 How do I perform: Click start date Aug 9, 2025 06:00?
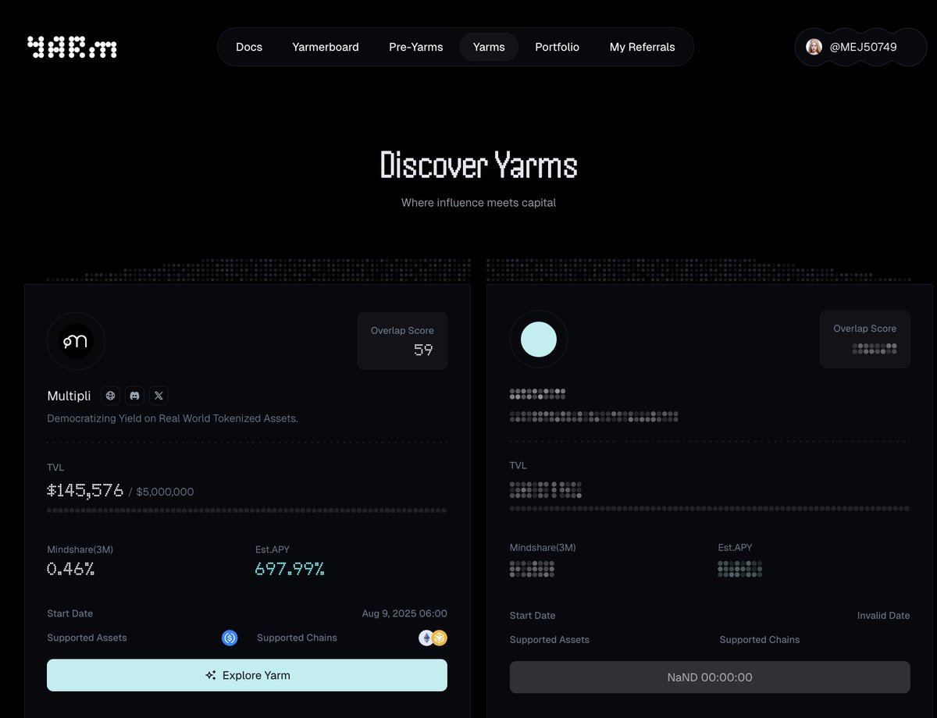pyautogui.click(x=404, y=613)
